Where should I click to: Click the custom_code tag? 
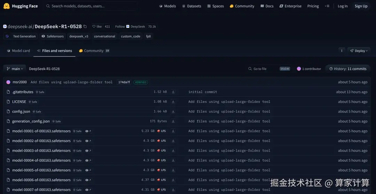click(x=131, y=37)
